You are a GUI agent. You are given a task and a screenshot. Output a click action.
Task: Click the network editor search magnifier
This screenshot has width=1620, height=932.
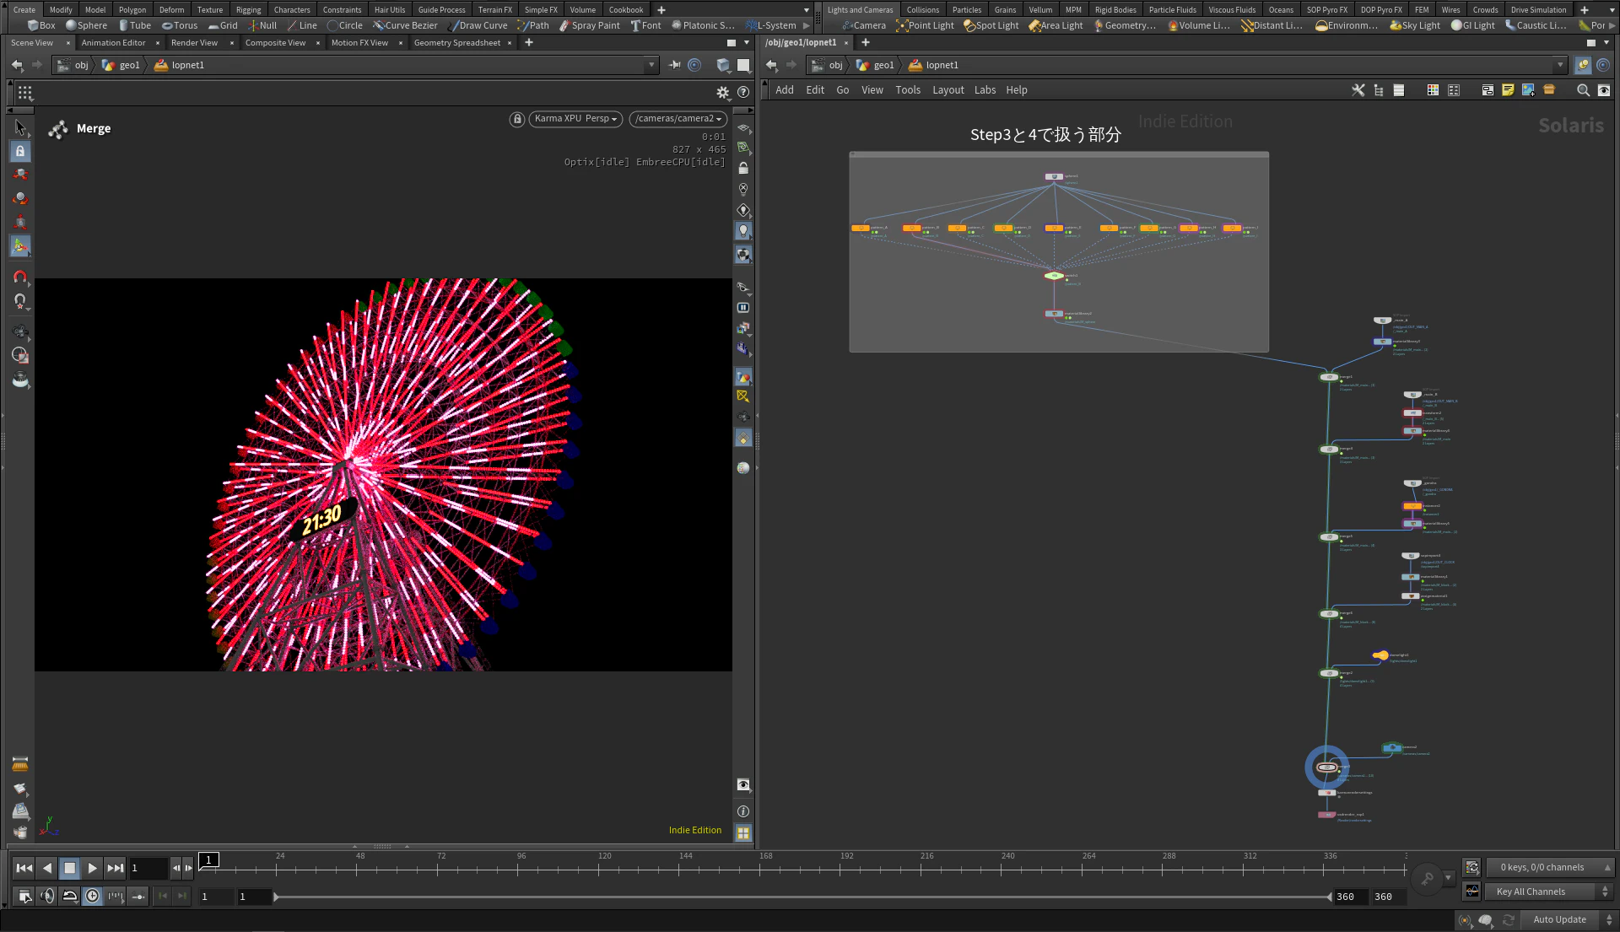(x=1583, y=90)
